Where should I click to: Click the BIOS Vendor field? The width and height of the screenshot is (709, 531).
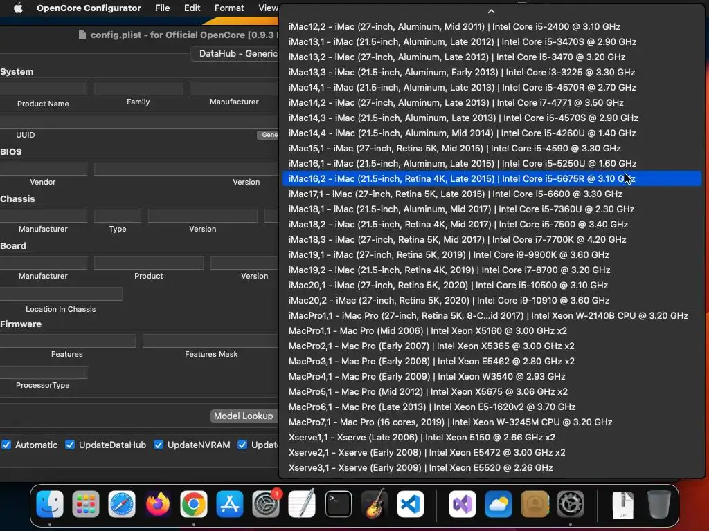tap(44, 169)
